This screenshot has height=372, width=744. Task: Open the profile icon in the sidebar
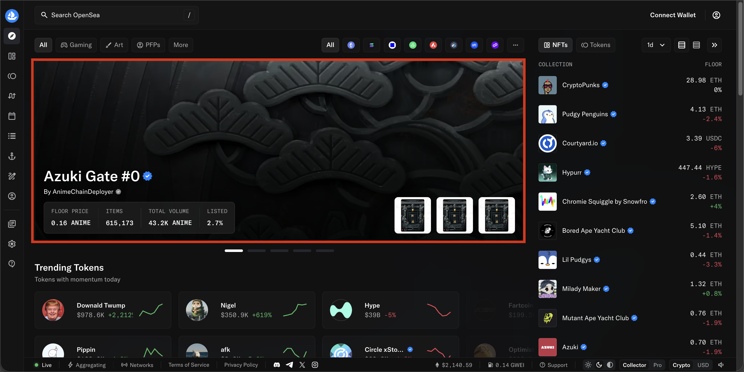[x=12, y=196]
